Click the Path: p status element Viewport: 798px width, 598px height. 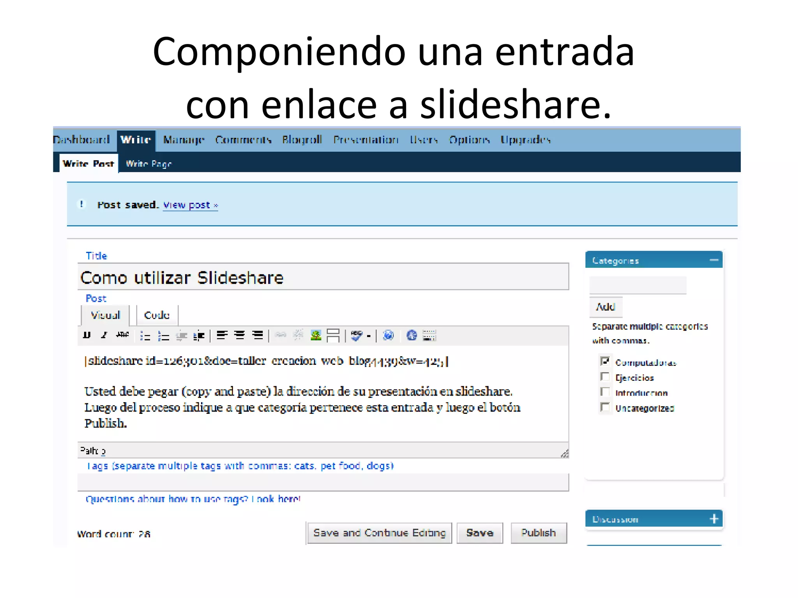point(92,451)
